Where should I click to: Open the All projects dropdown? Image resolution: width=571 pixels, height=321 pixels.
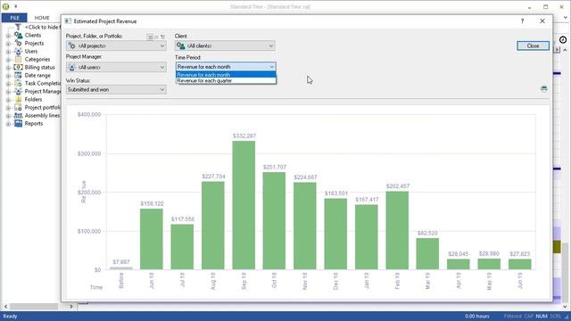coord(116,45)
